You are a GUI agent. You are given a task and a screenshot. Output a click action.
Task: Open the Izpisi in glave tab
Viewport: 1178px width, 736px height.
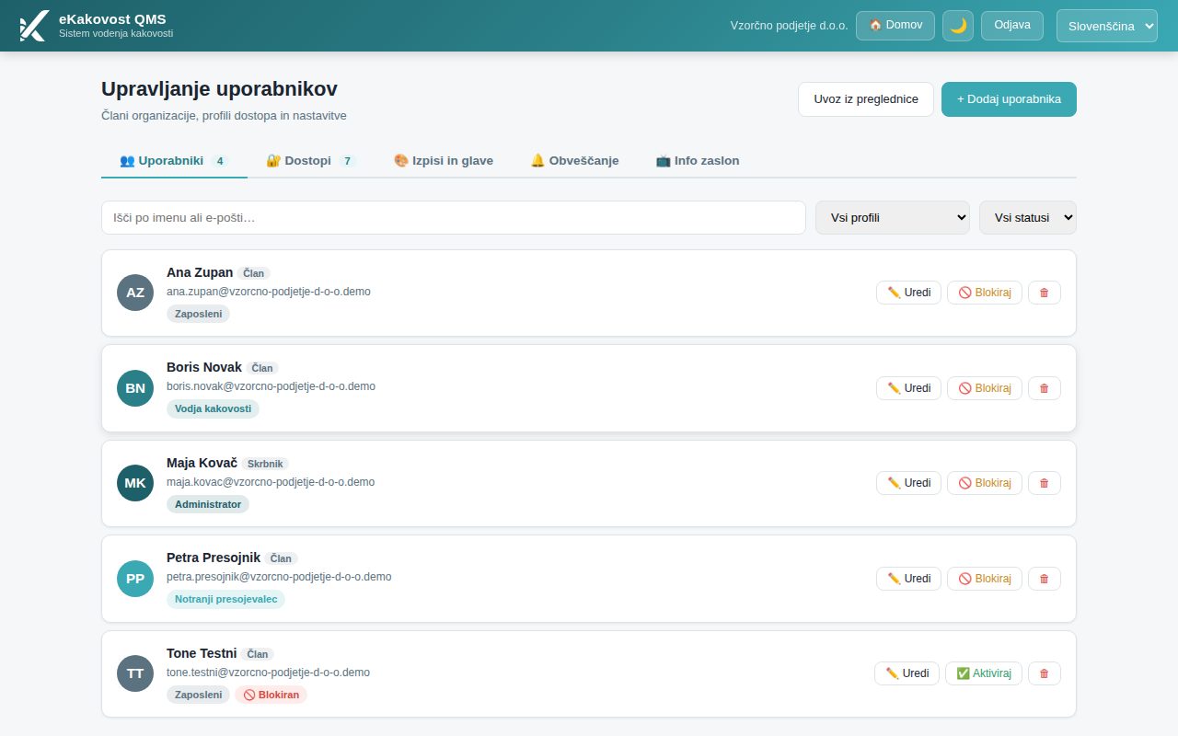(444, 160)
